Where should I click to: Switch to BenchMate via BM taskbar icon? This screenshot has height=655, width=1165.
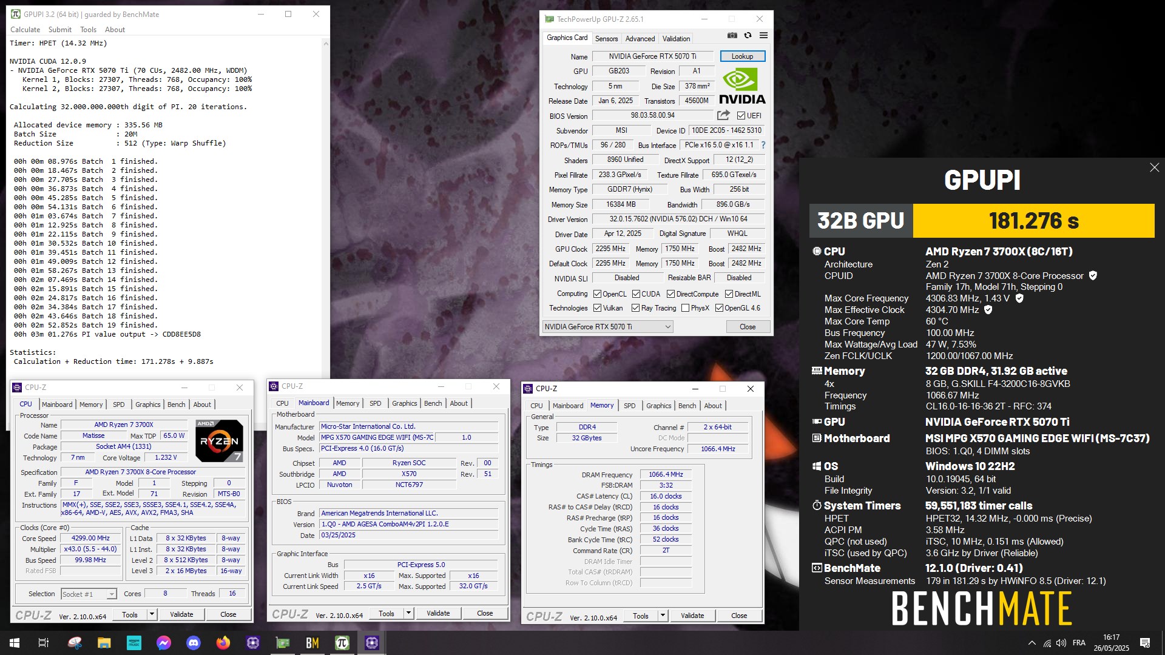312,643
